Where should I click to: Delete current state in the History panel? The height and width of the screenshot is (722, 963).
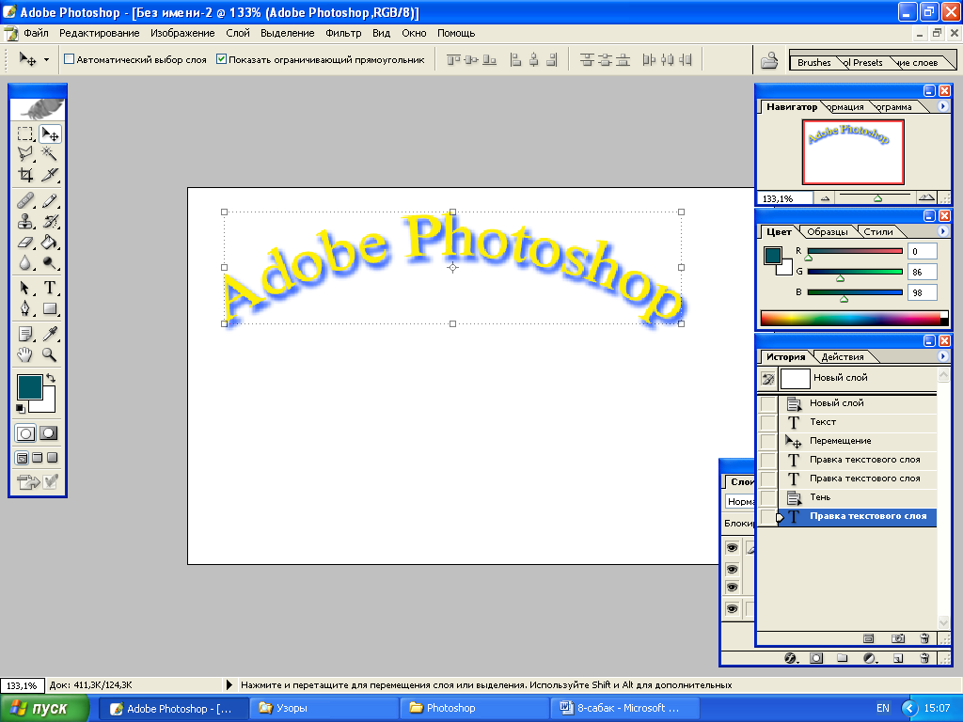click(x=924, y=638)
